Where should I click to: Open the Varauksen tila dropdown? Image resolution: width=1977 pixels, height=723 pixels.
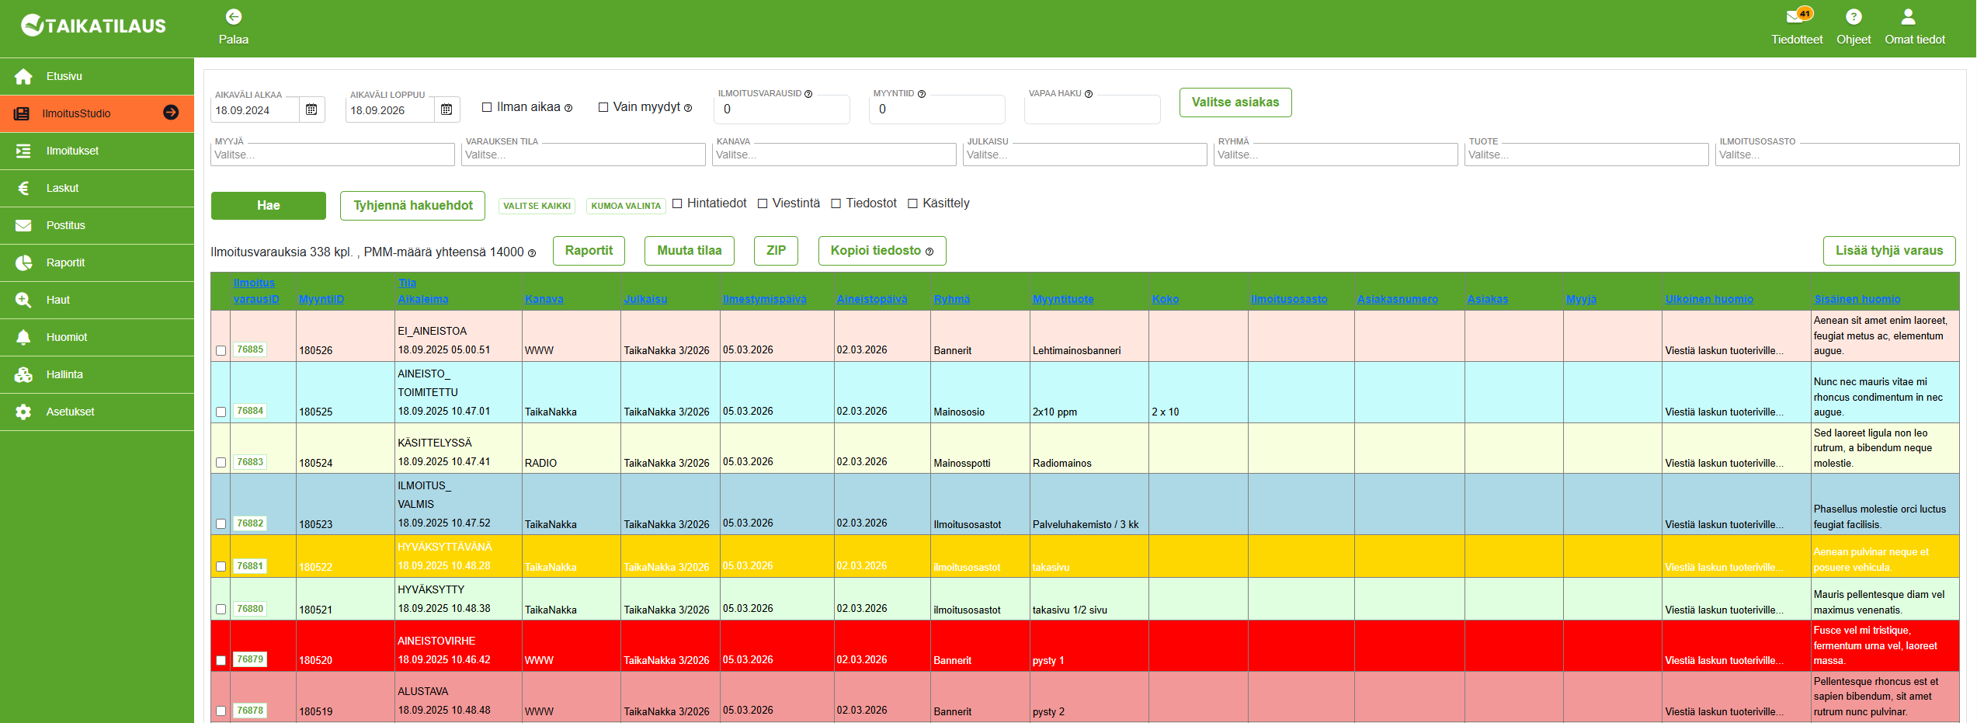click(583, 155)
